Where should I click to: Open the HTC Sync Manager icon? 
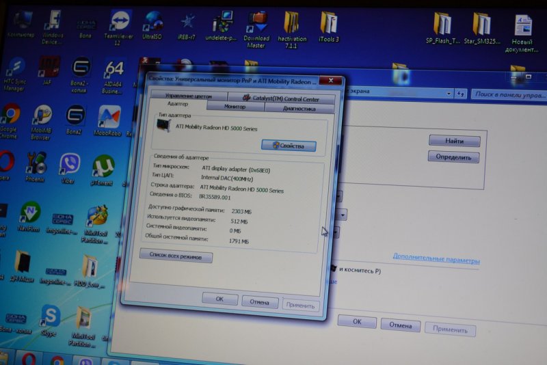[14, 70]
